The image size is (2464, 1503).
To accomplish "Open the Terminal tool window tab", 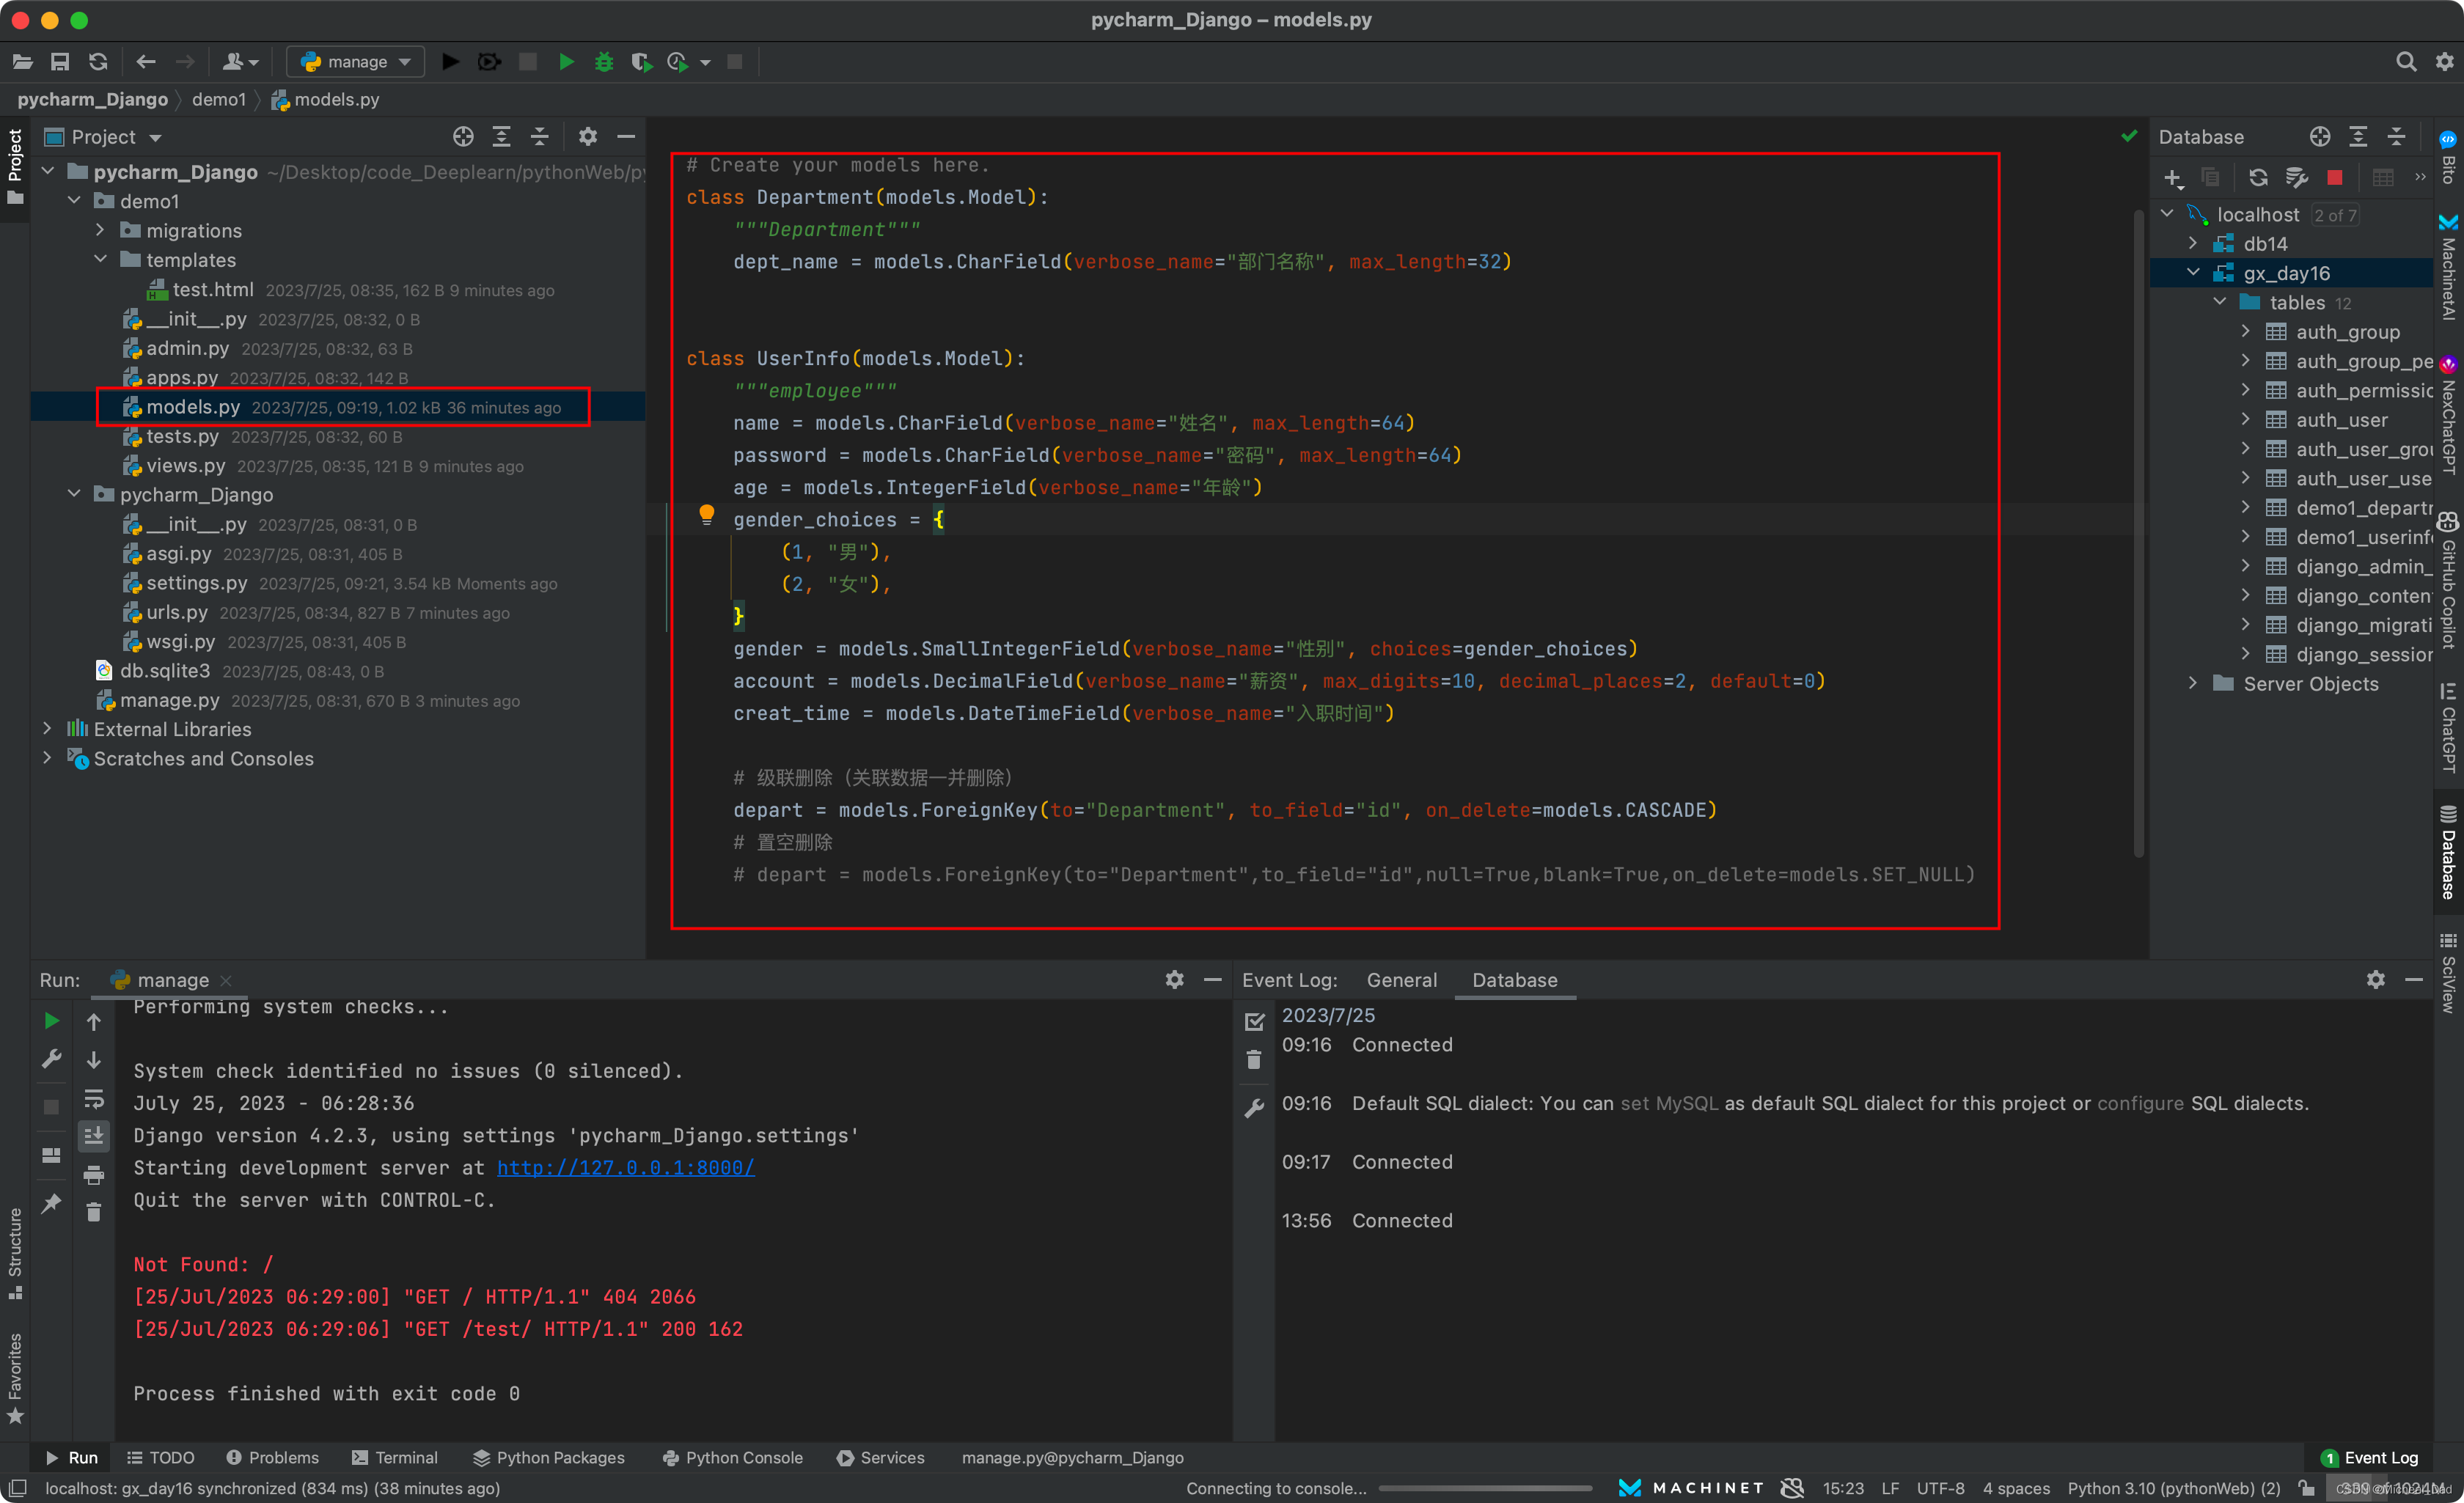I will (x=395, y=1458).
